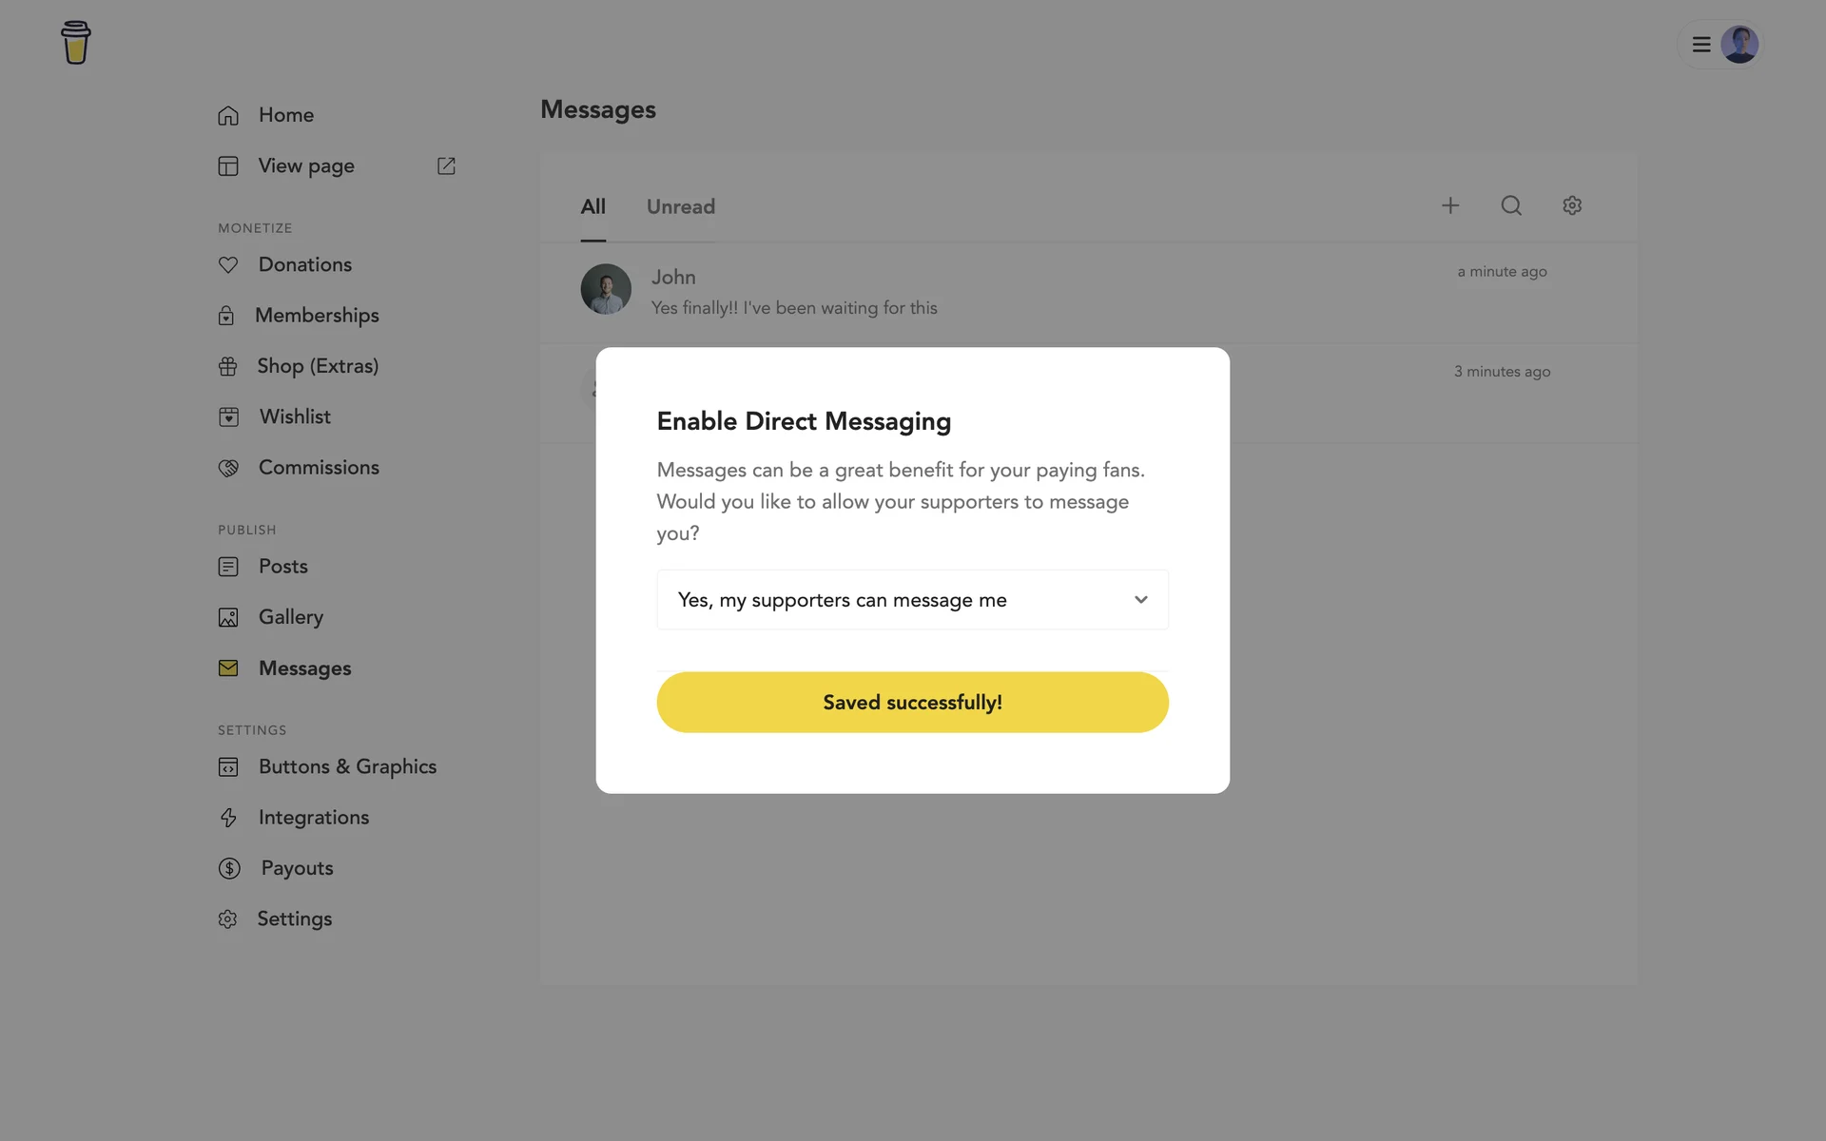Click the Integrations lightning bolt icon

228,818
